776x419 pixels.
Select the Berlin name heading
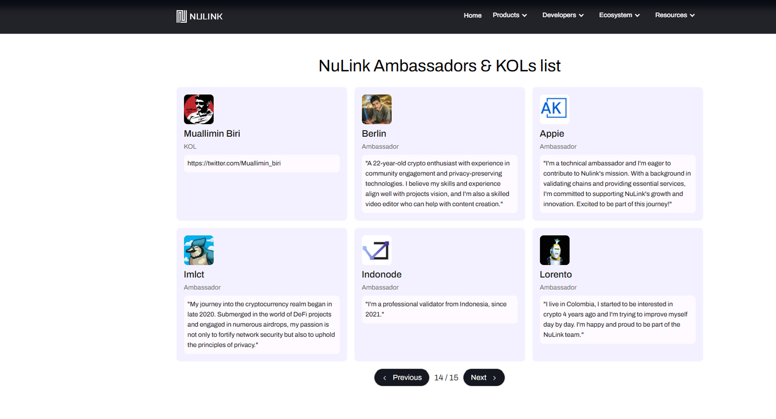coord(374,134)
